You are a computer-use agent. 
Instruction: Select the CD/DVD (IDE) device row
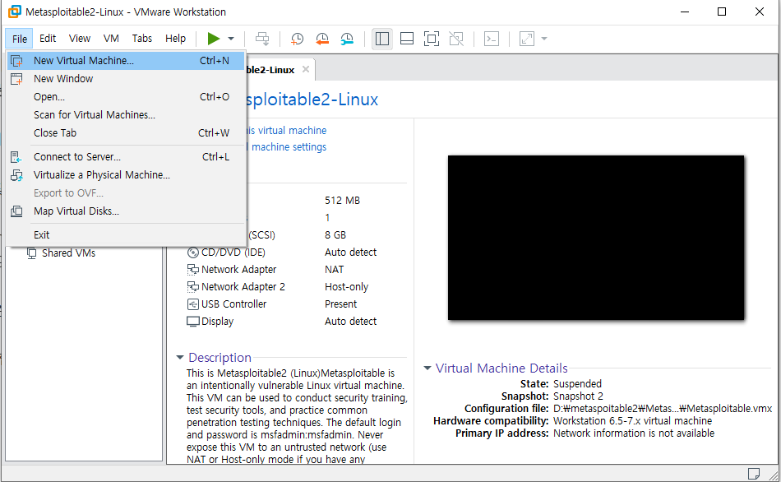[x=281, y=253]
